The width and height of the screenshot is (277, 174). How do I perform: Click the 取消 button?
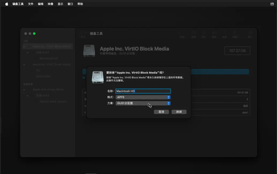point(161,112)
